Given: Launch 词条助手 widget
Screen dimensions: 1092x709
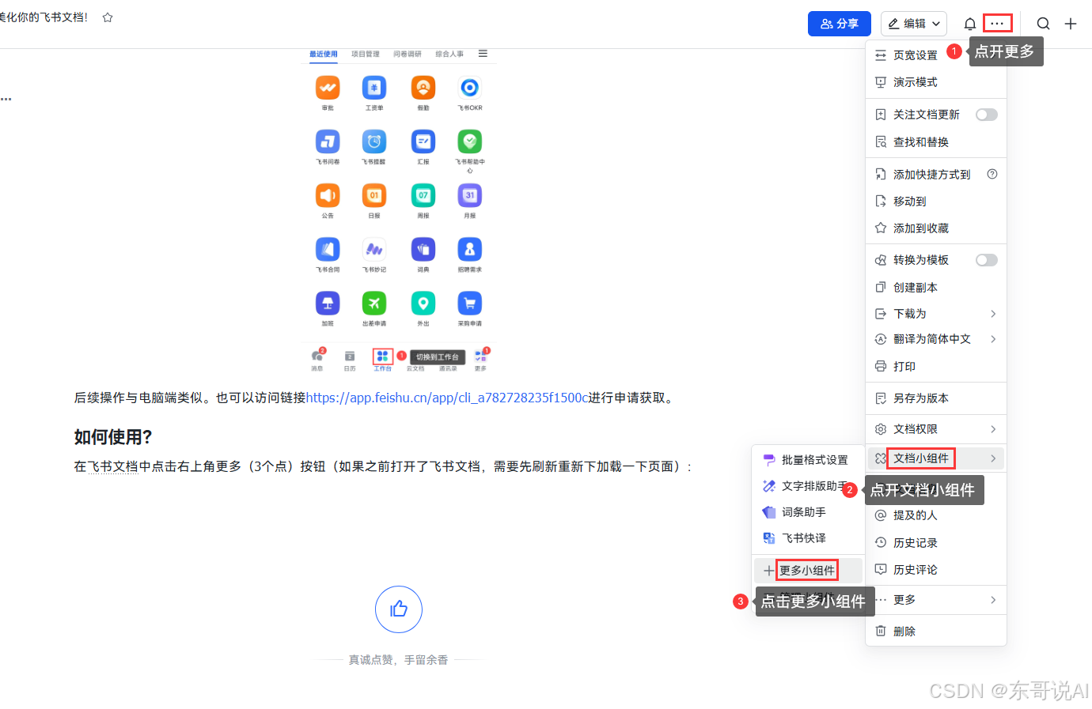Looking at the screenshot, I should point(808,512).
